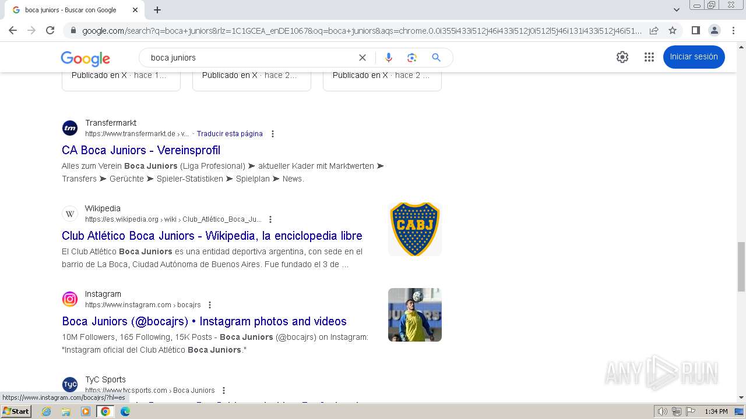Open a new browser tab
Screen dimensions: 746x419
pyautogui.click(x=157, y=10)
